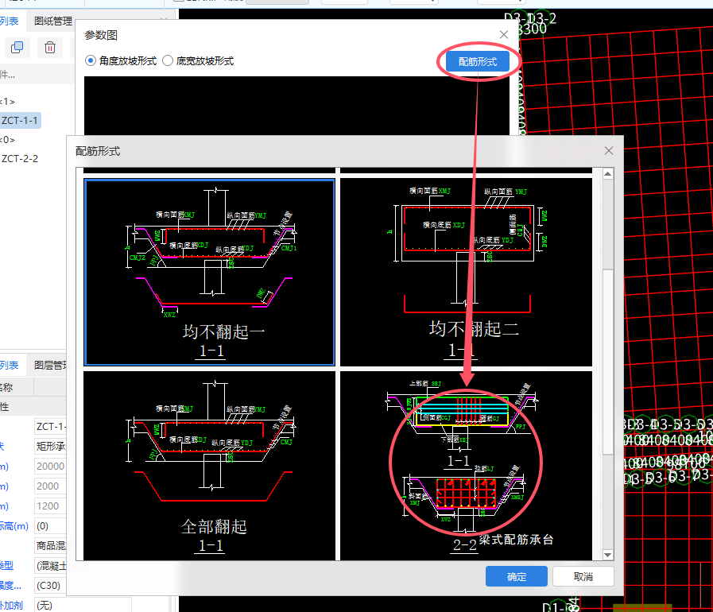Click the (无) admixture field

[x=83, y=605]
